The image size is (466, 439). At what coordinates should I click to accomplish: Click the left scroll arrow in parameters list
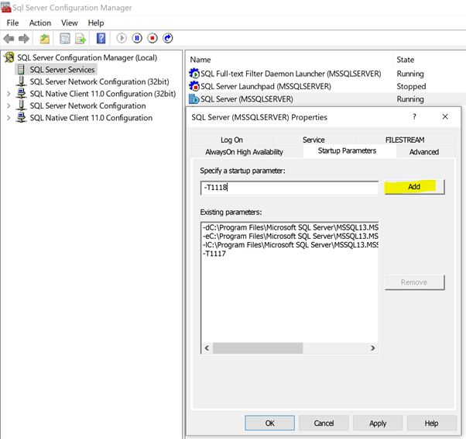pyautogui.click(x=207, y=347)
